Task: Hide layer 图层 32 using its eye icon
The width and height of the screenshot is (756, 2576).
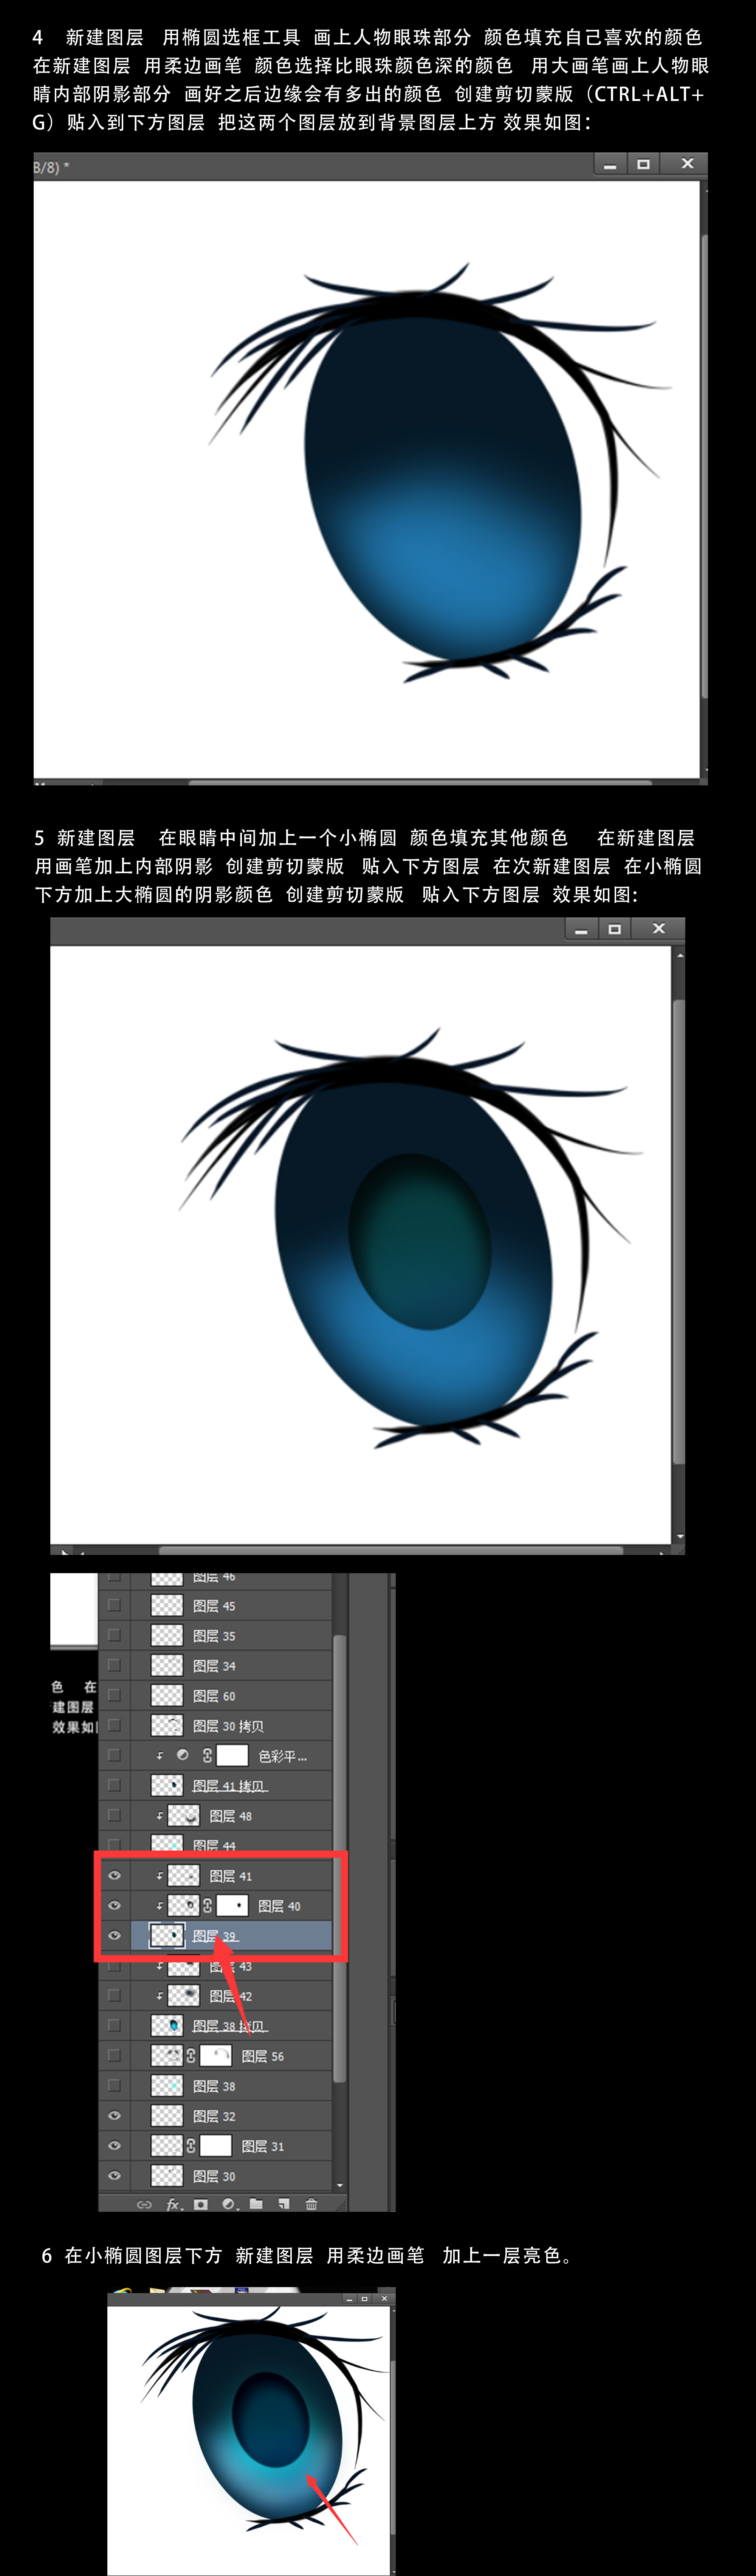Action: [x=114, y=2116]
